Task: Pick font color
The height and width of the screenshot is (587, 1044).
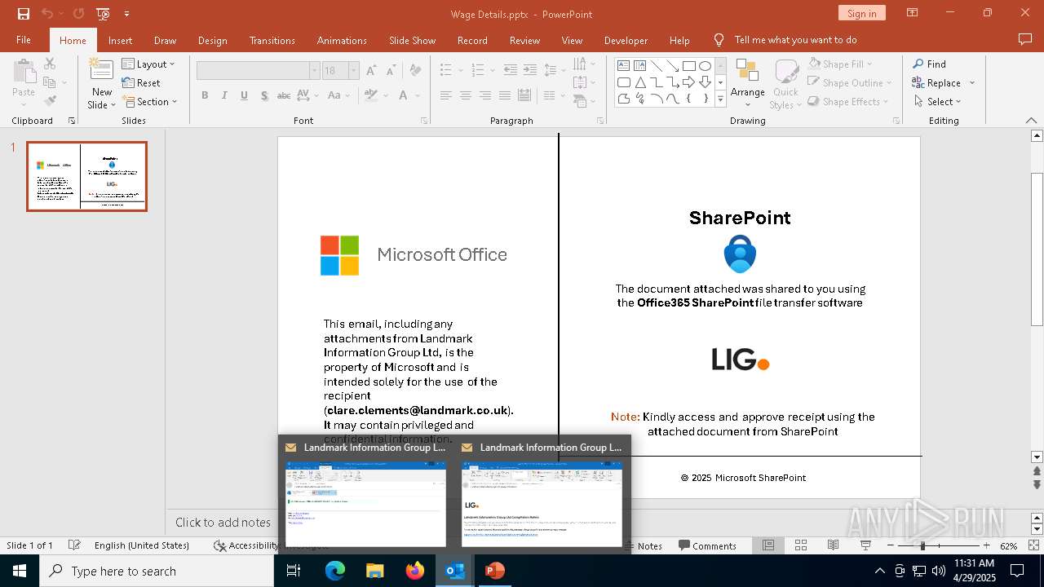Action: point(404,95)
